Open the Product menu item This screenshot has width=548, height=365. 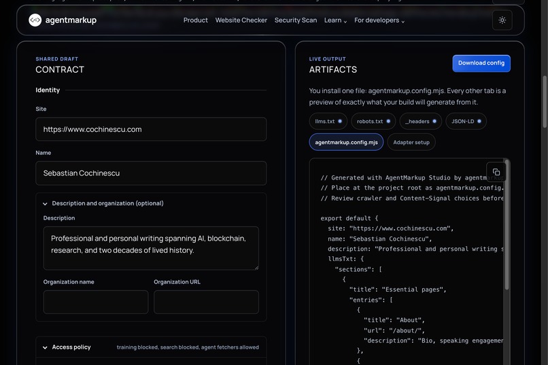(x=195, y=20)
